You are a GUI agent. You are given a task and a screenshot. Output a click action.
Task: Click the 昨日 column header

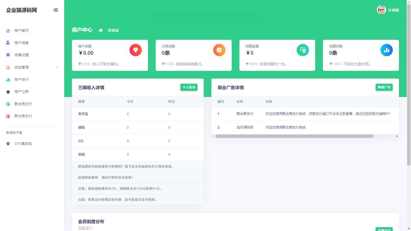tap(172, 102)
